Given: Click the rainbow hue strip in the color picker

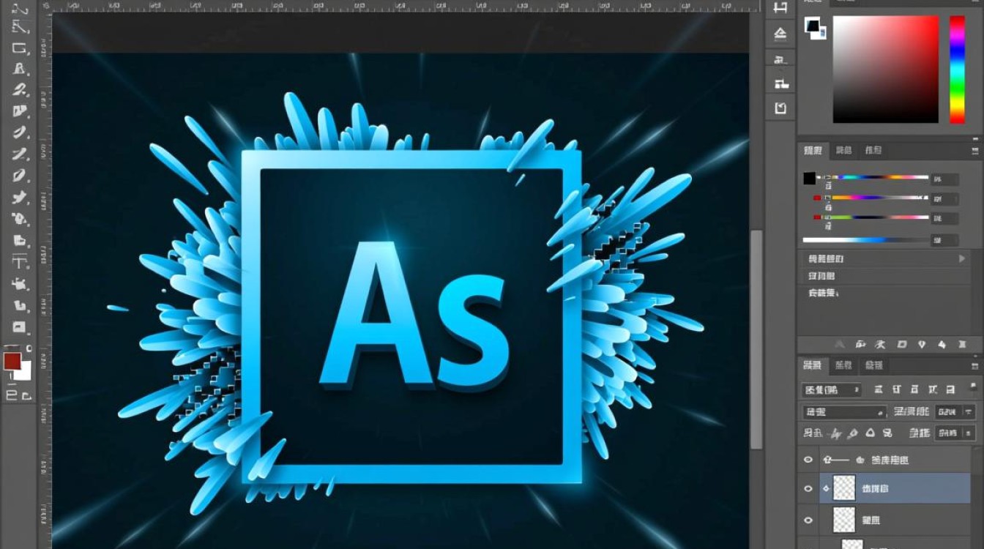Looking at the screenshot, I should pyautogui.click(x=957, y=70).
